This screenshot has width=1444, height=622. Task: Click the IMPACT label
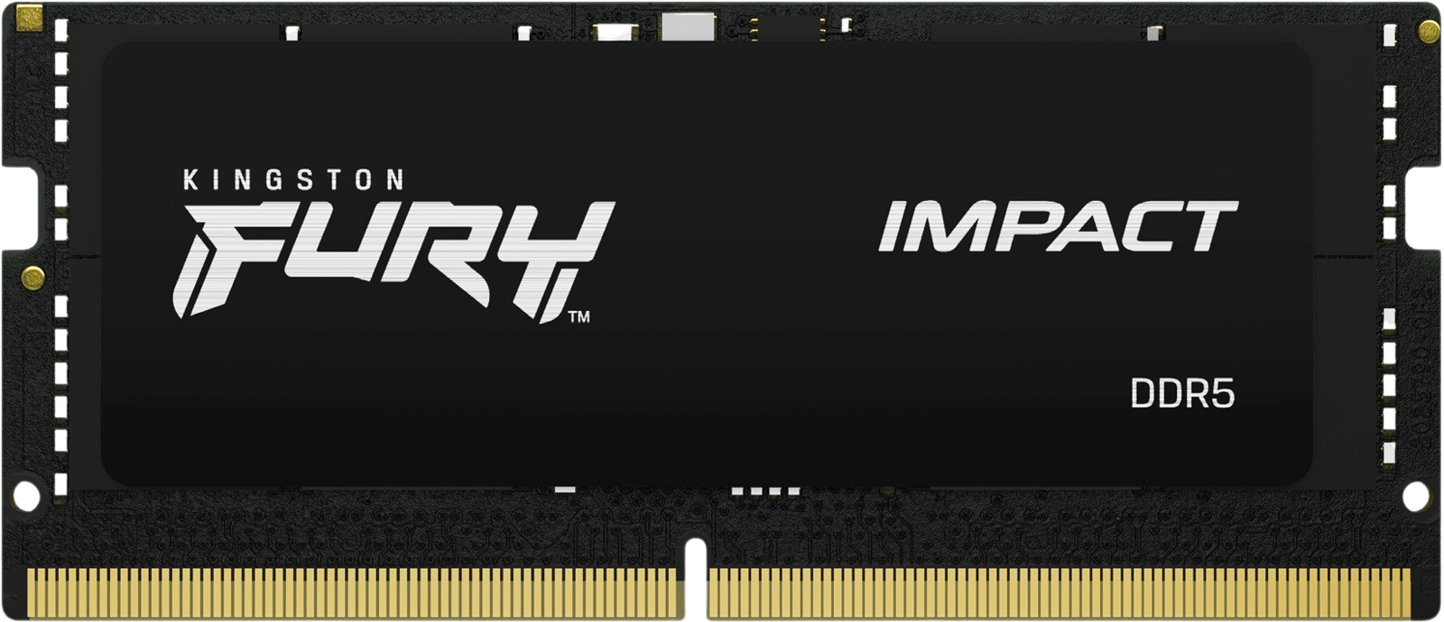pos(1058,226)
